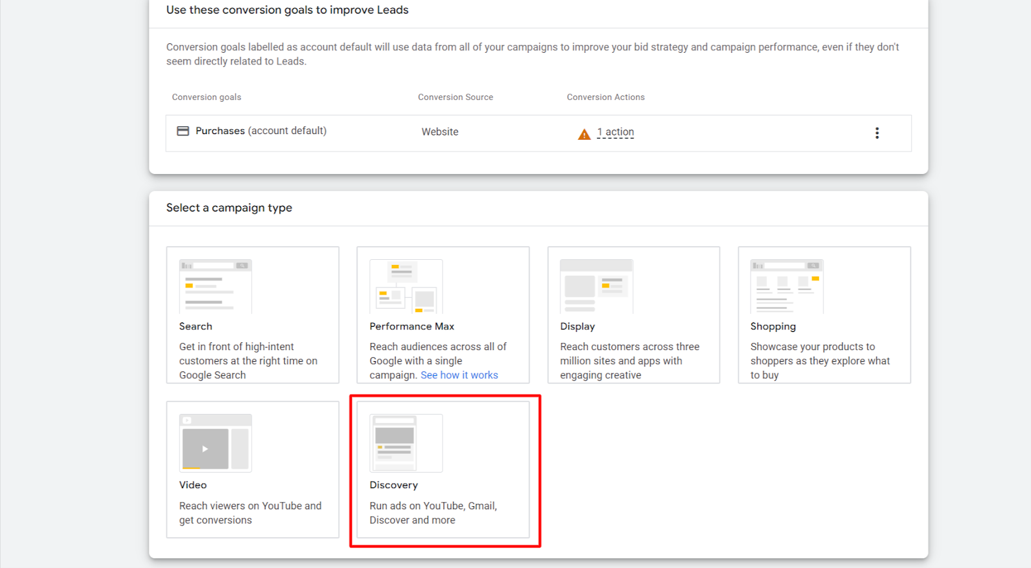Click the Purchases (account default) goal label
The height and width of the screenshot is (568, 1031).
pos(261,131)
